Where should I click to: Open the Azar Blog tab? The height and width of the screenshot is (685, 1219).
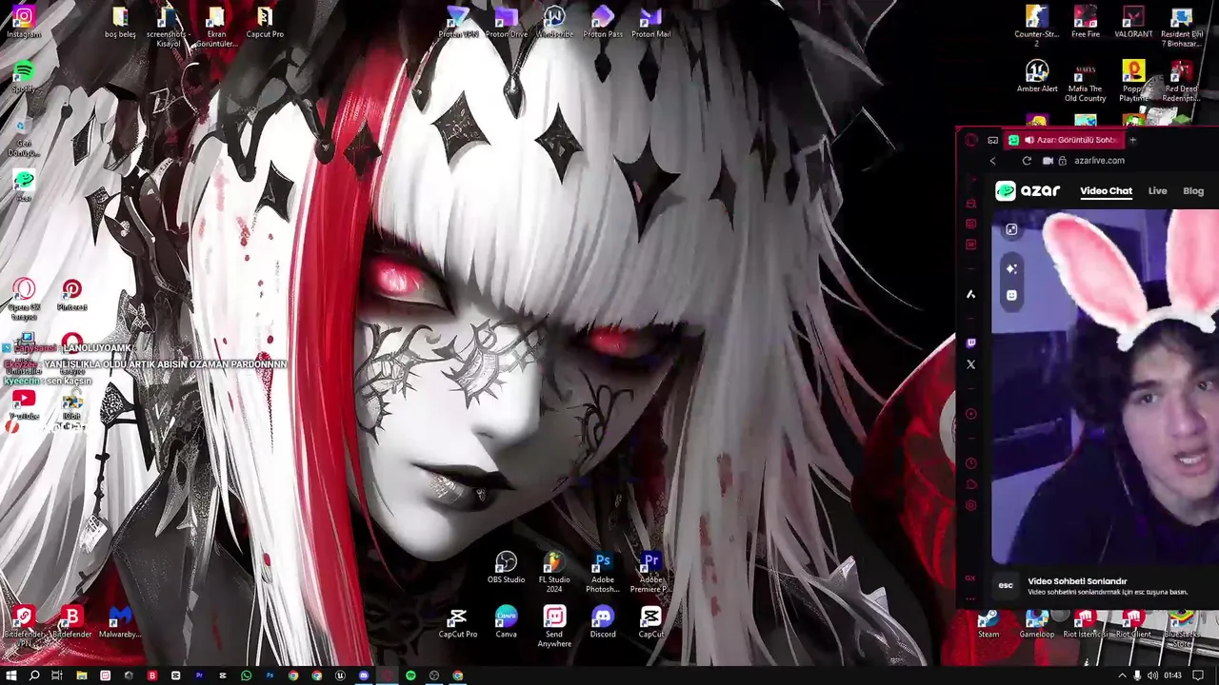tap(1193, 191)
